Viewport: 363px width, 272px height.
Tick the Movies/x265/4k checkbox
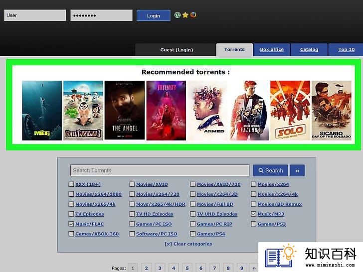coord(71,204)
